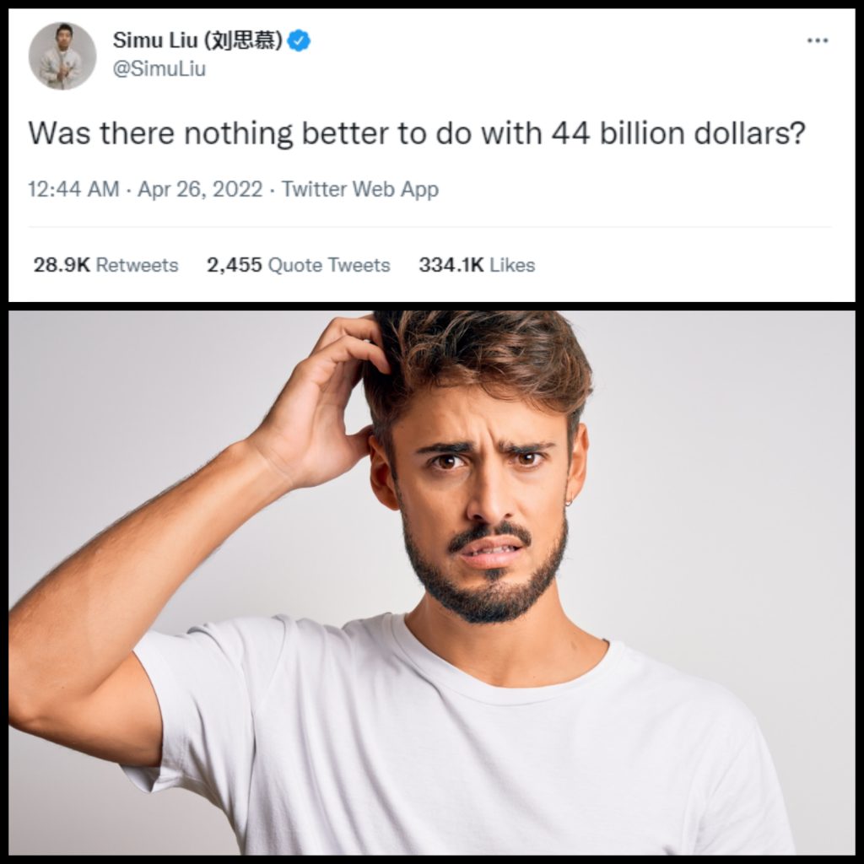Image resolution: width=864 pixels, height=864 pixels.
Task: Open the @SimuLiu handle link
Action: 159,68
